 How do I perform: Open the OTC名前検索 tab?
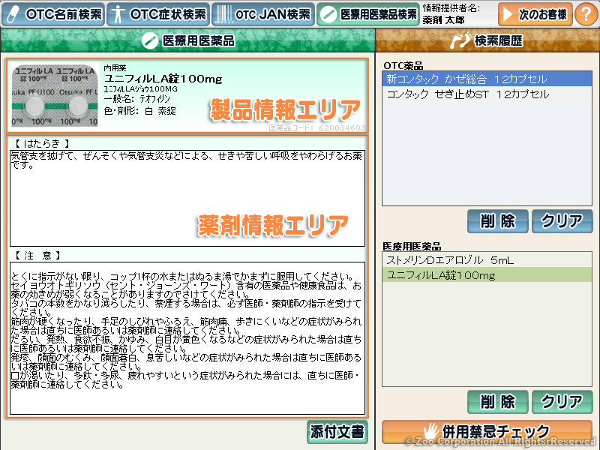[52, 14]
